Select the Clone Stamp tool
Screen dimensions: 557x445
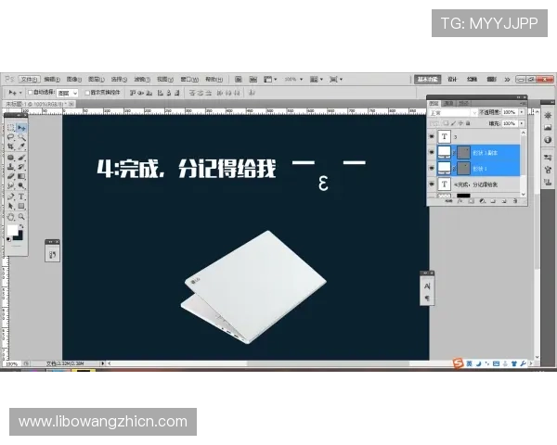point(10,167)
